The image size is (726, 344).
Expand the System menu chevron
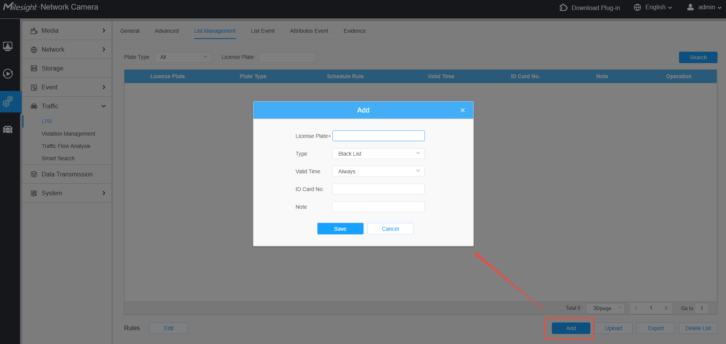point(104,193)
